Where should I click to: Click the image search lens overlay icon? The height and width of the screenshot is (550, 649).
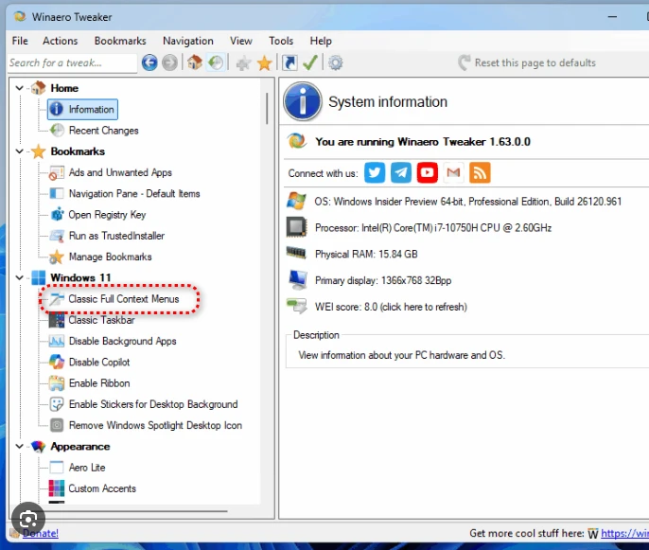pyautogui.click(x=27, y=519)
